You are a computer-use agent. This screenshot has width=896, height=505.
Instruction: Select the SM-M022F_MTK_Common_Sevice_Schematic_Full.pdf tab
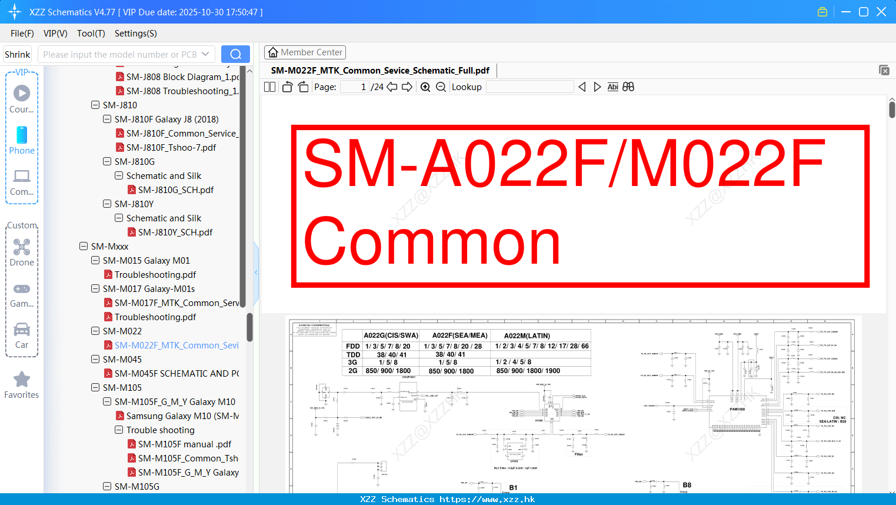point(380,70)
